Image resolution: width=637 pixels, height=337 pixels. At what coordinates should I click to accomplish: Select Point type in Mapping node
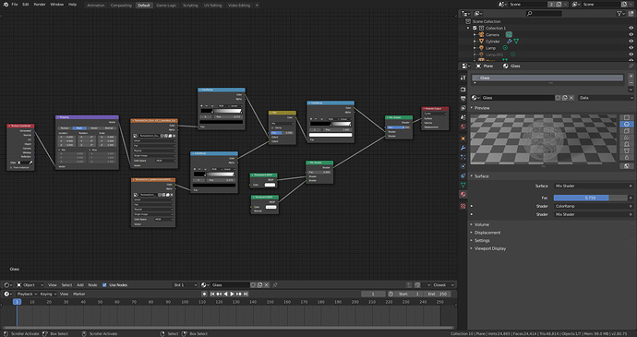[x=79, y=128]
